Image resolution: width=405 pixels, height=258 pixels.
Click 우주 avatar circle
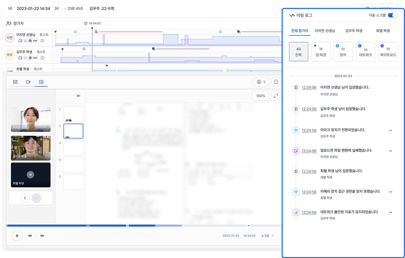point(10,55)
